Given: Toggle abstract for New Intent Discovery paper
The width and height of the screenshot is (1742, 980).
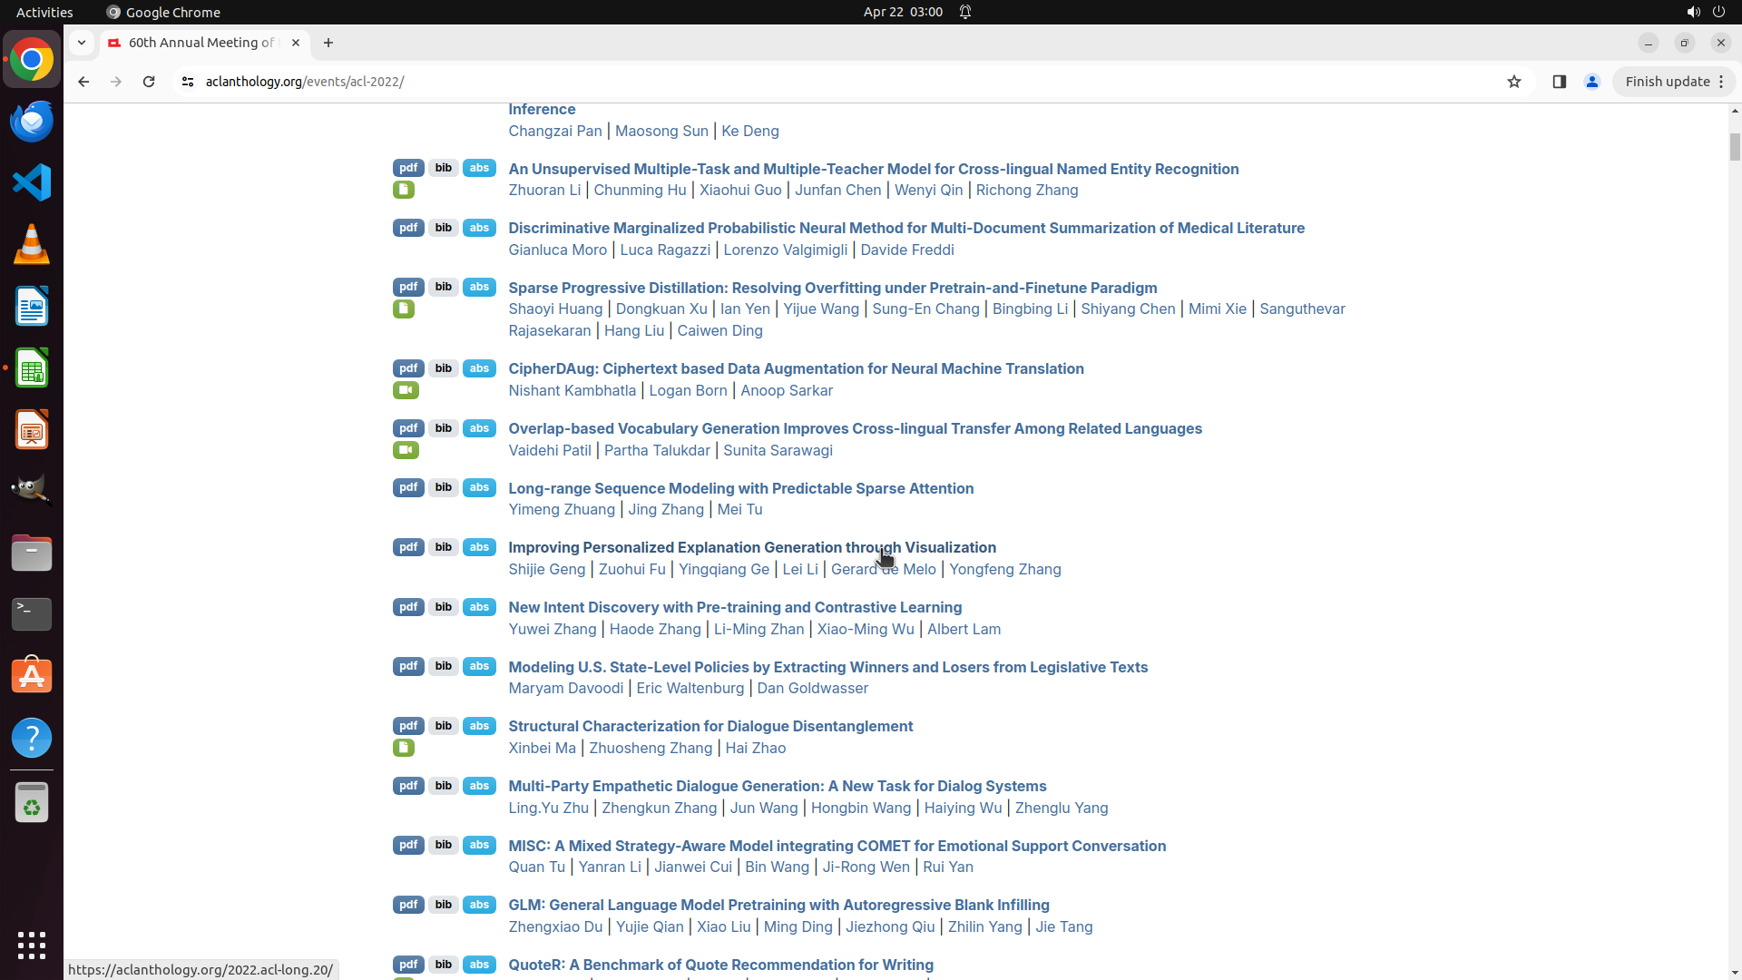Looking at the screenshot, I should (479, 607).
